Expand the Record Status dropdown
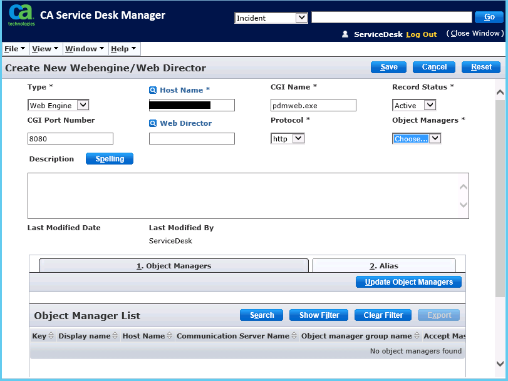The image size is (508, 381). coord(414,106)
